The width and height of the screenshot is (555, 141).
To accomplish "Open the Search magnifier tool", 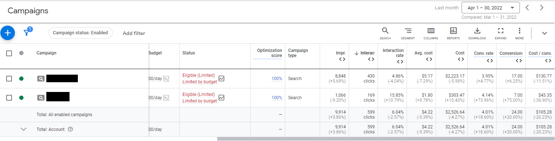I will coord(385,33).
